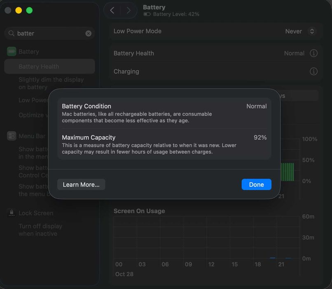Click the Menu Bar sidebar icon

pyautogui.click(x=12, y=136)
